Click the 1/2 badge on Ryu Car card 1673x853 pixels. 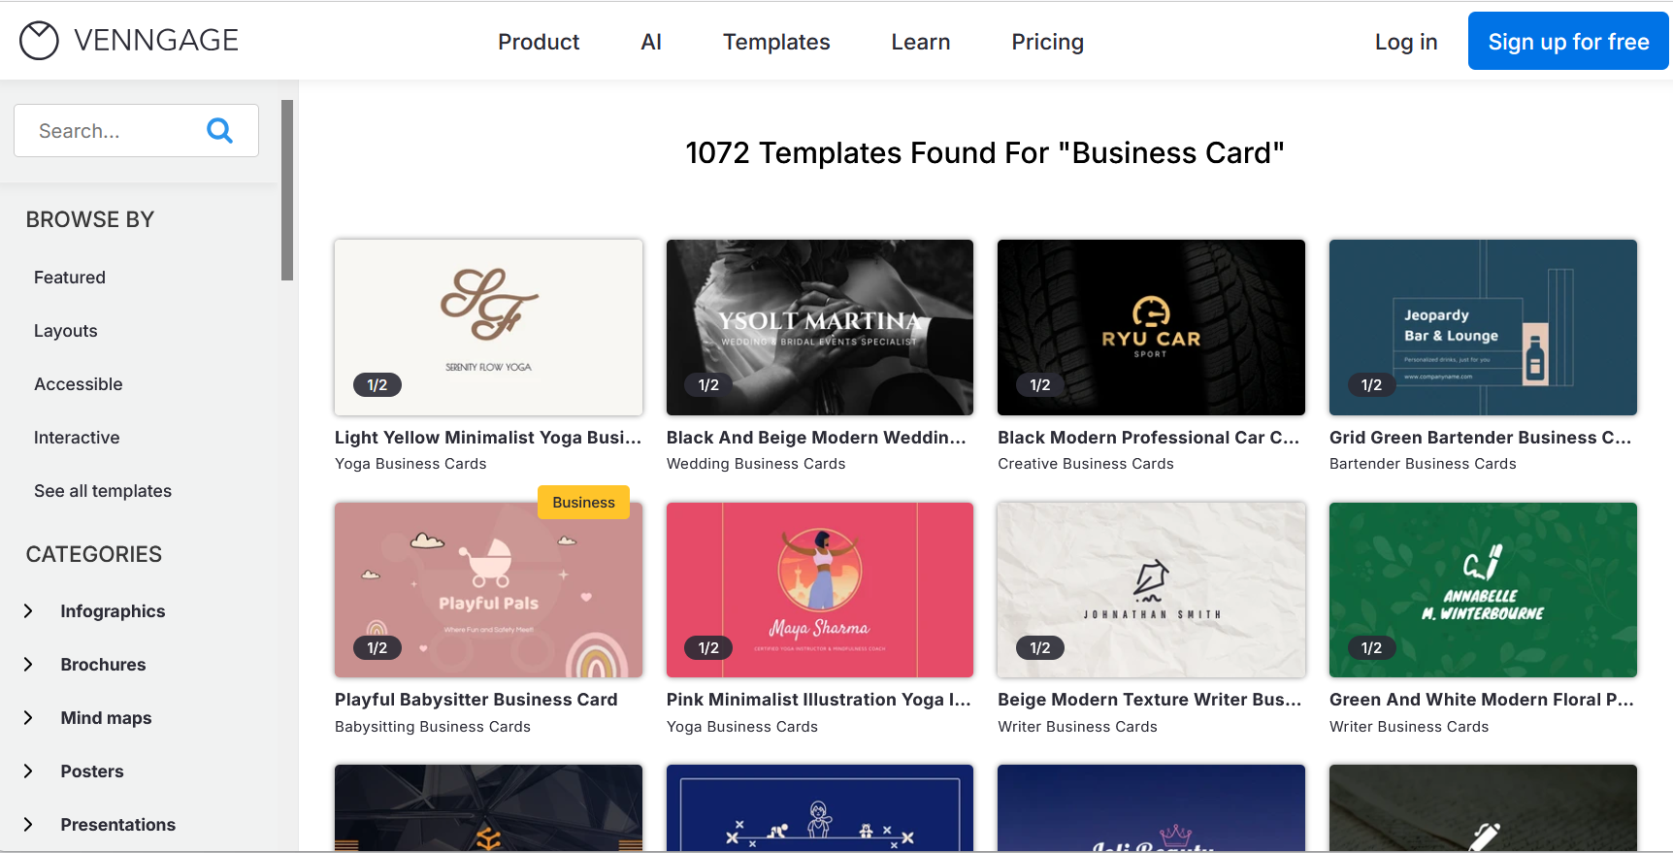click(x=1040, y=385)
